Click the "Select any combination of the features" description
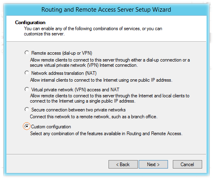The height and width of the screenshot is (179, 213). (106, 134)
